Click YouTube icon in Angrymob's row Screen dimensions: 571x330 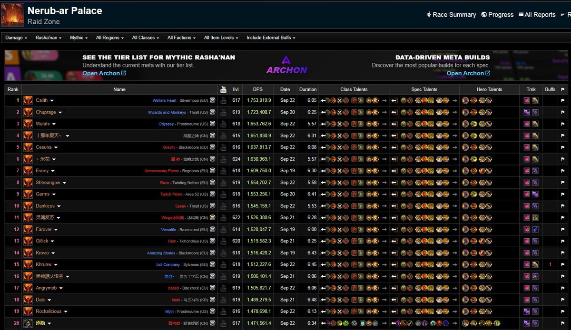(x=224, y=288)
